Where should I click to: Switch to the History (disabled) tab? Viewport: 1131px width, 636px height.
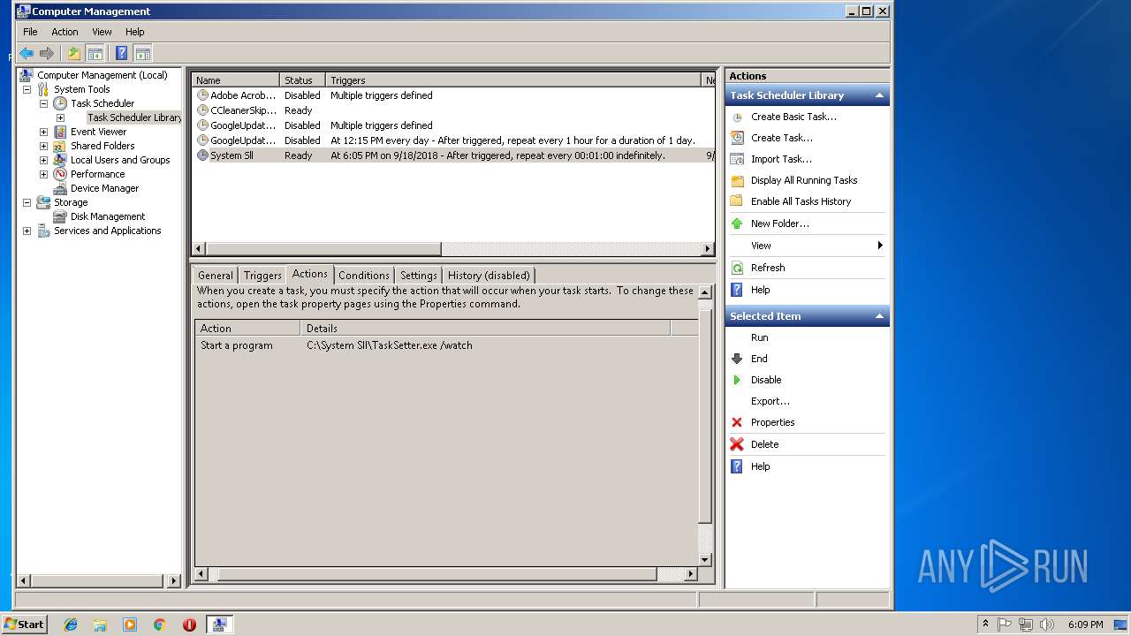click(x=489, y=276)
